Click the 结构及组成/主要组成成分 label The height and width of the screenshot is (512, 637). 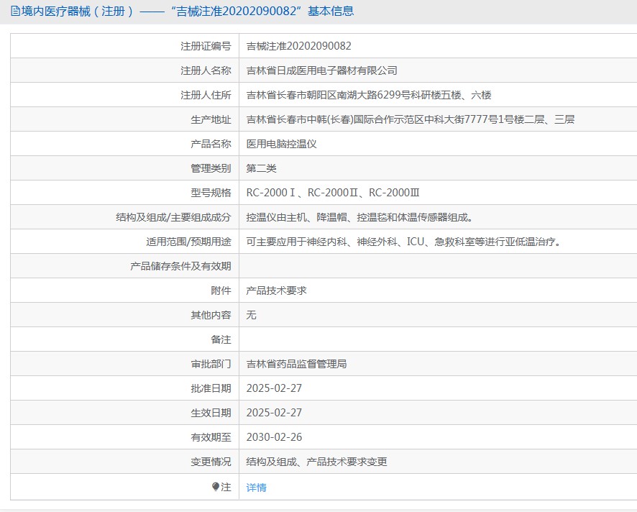(173, 217)
